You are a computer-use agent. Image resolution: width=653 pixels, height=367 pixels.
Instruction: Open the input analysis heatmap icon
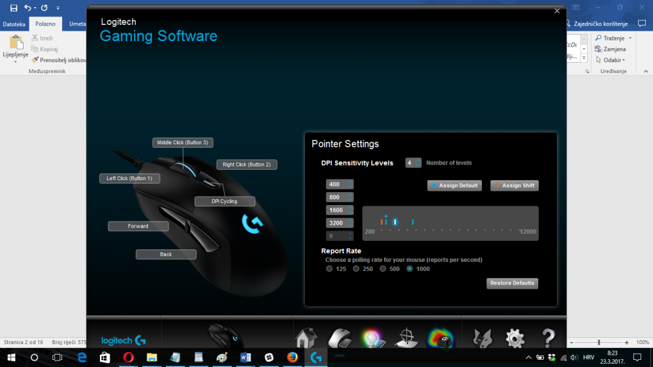pyautogui.click(x=441, y=338)
